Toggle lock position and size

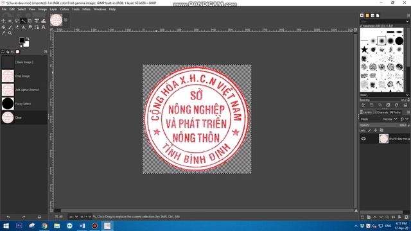click(x=375, y=130)
